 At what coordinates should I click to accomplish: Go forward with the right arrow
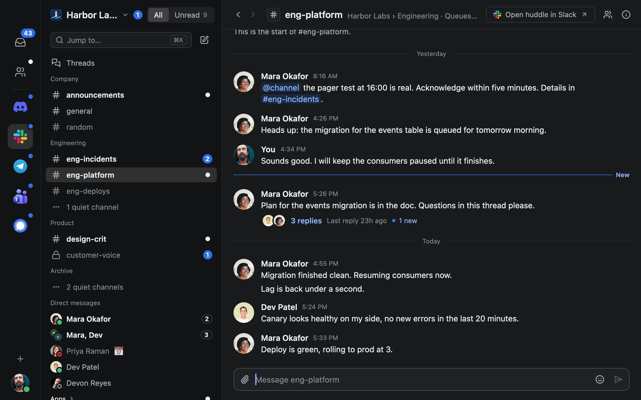[x=253, y=15]
